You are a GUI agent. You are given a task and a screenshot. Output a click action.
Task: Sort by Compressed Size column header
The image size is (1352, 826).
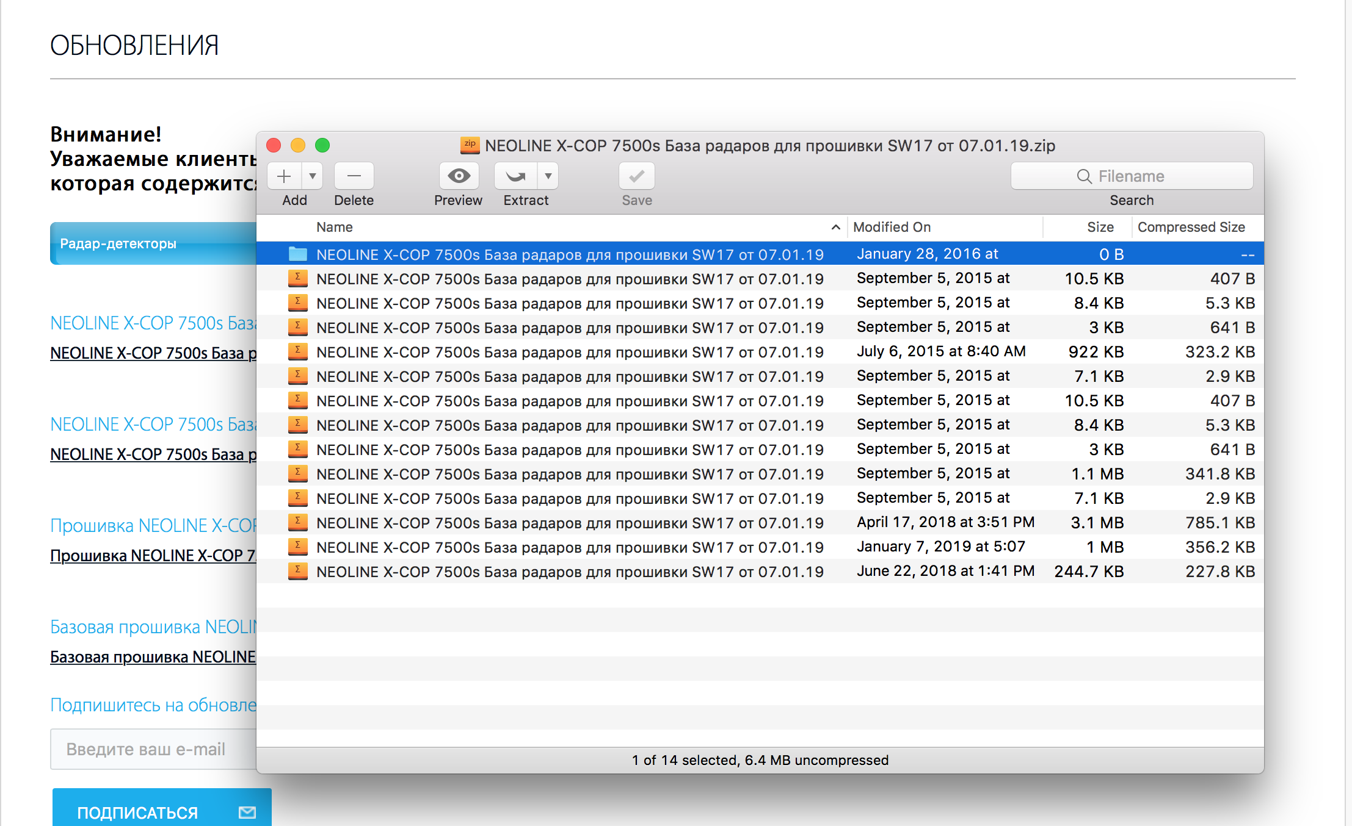click(1191, 228)
